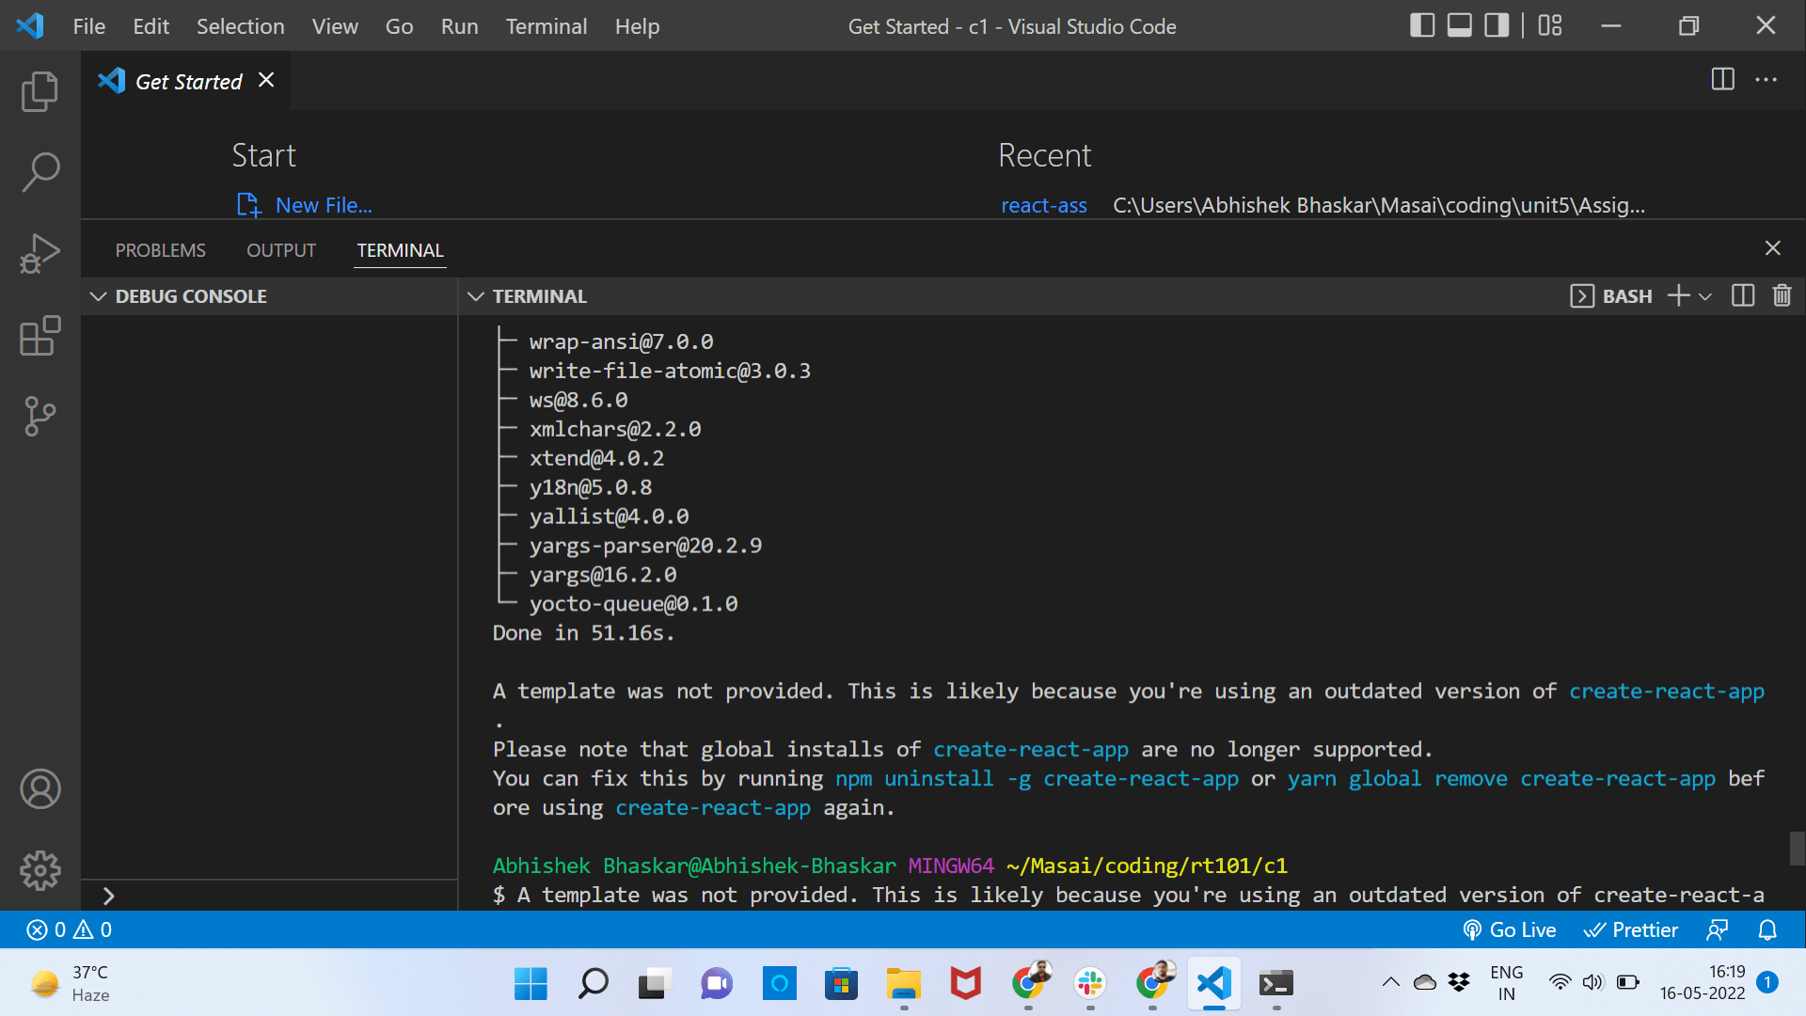
Task: Select the Search icon in activity bar
Action: (39, 172)
